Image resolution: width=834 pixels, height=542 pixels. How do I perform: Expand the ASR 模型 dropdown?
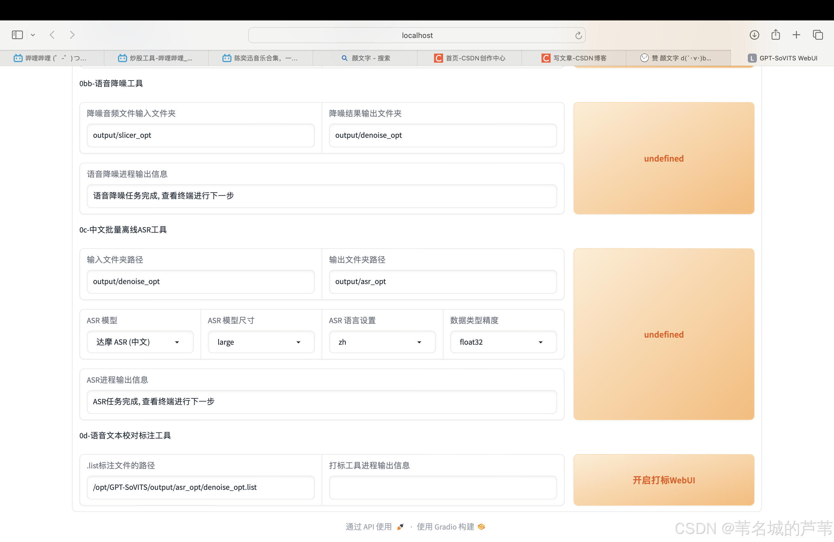(140, 342)
